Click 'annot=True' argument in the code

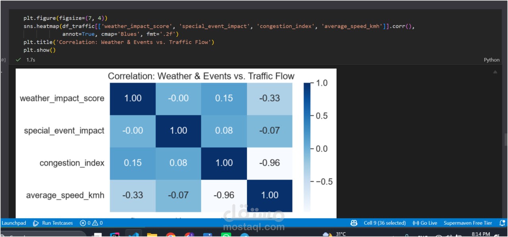pos(79,34)
